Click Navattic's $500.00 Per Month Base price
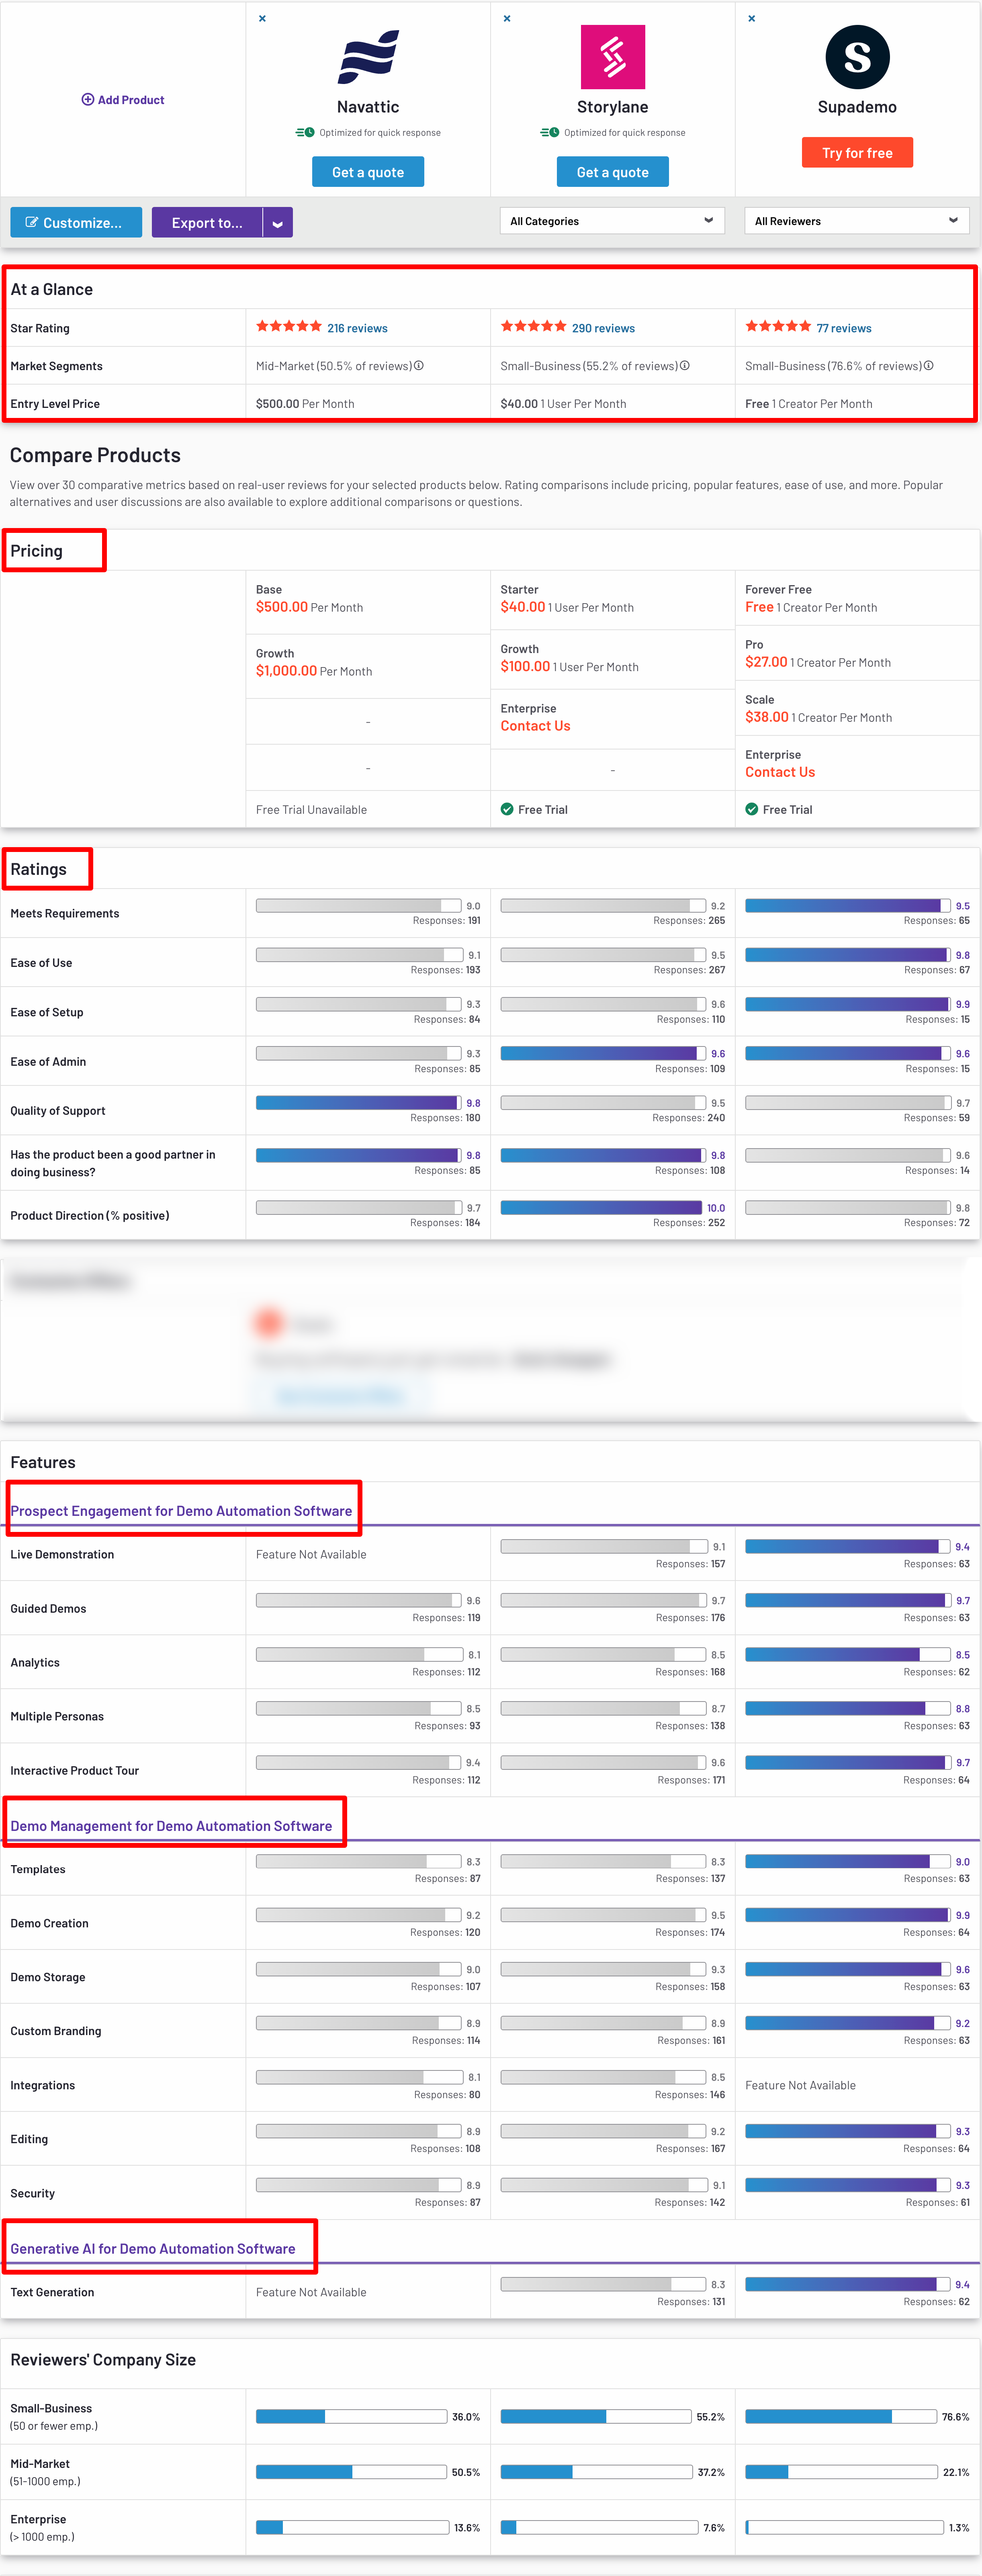This screenshot has width=982, height=2576. pos(309,607)
